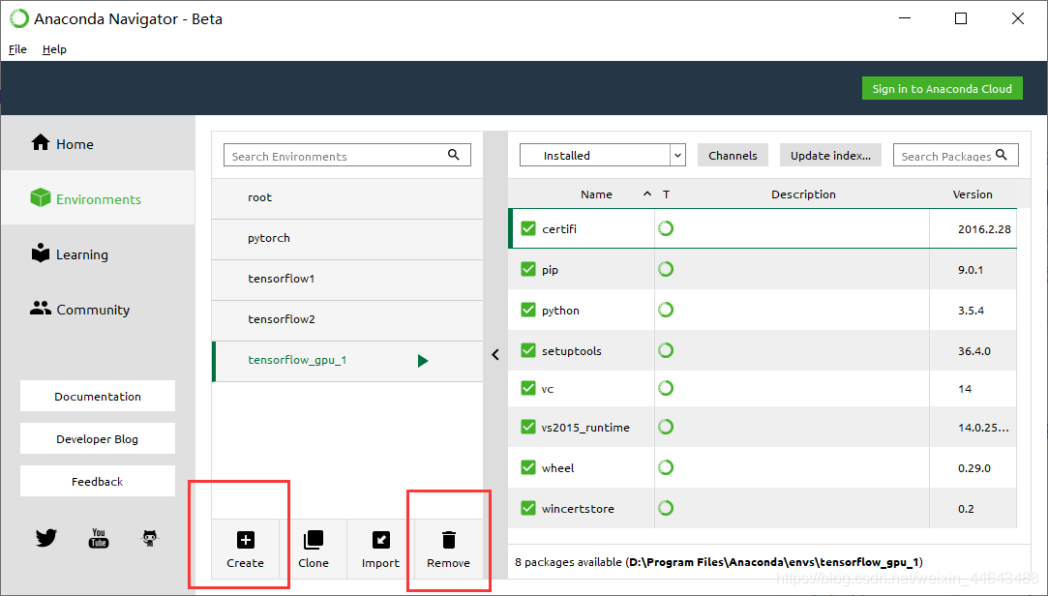The width and height of the screenshot is (1048, 596).
Task: Click the 8 packages available status text
Action: tap(718, 562)
